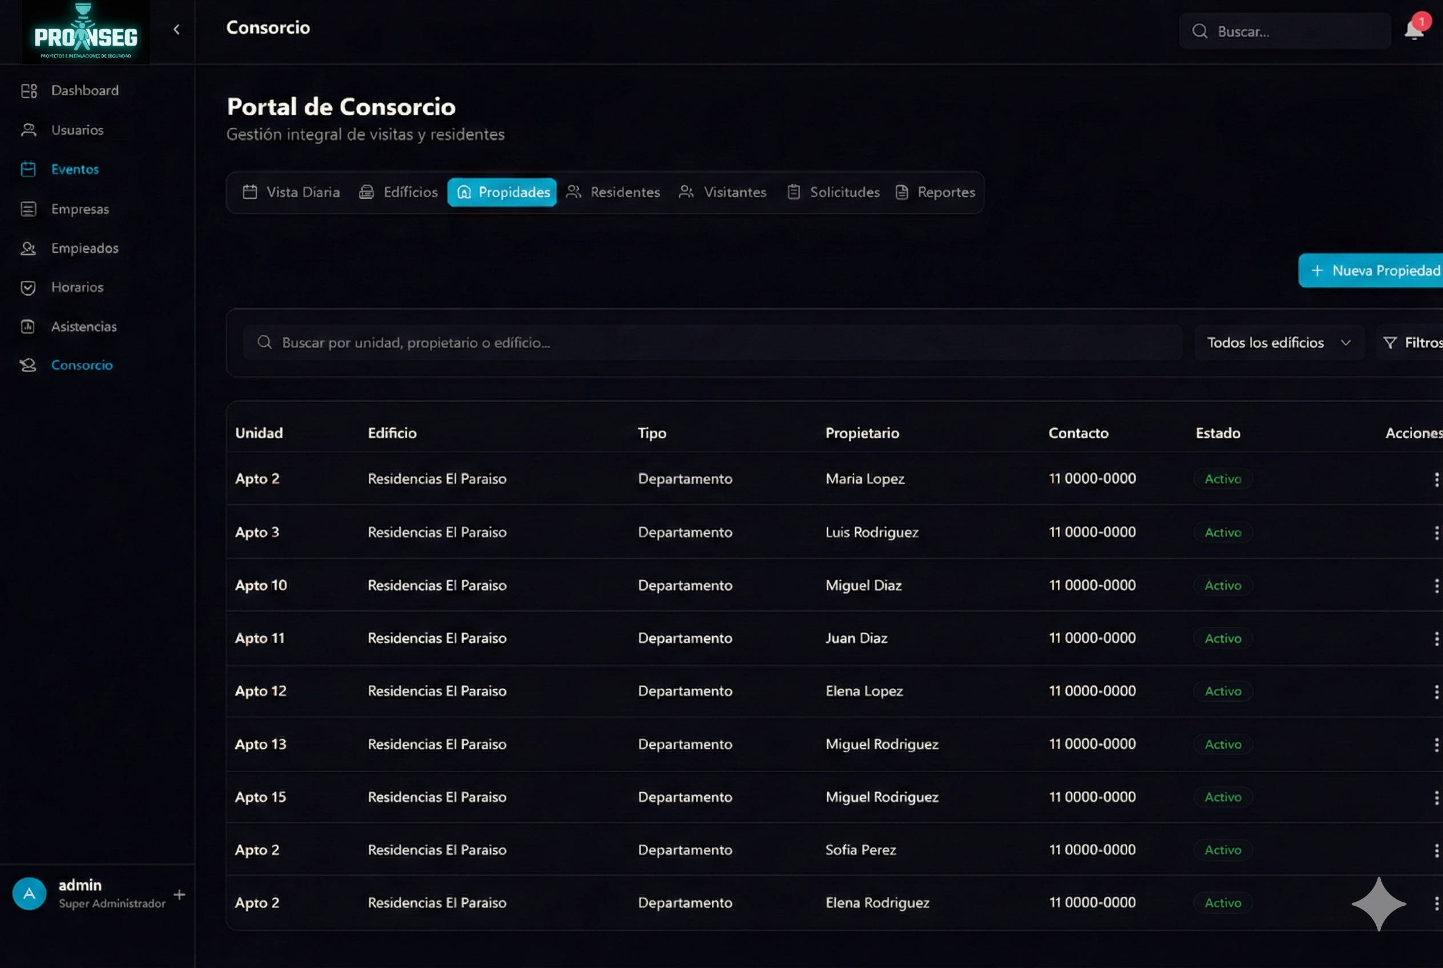Expand Todos los edificios dropdown
The width and height of the screenshot is (1443, 968).
(x=1279, y=342)
